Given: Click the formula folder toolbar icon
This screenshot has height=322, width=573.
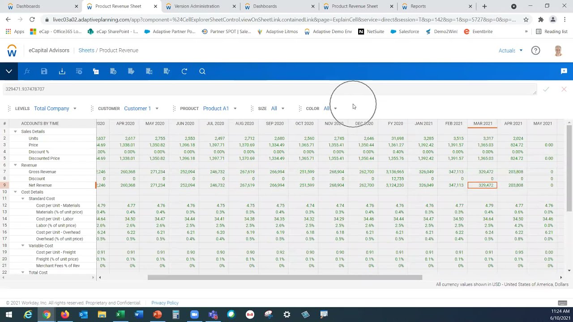Looking at the screenshot, I should 96,71.
